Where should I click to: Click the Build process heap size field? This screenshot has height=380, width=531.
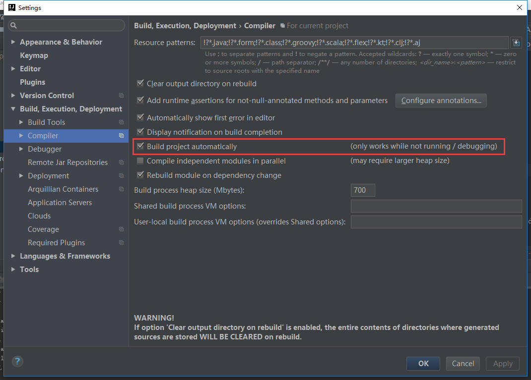click(x=362, y=190)
